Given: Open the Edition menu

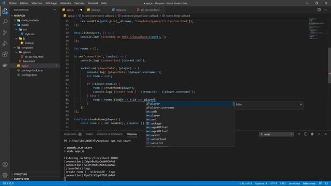Looking at the screenshot, I should coord(24,3).
